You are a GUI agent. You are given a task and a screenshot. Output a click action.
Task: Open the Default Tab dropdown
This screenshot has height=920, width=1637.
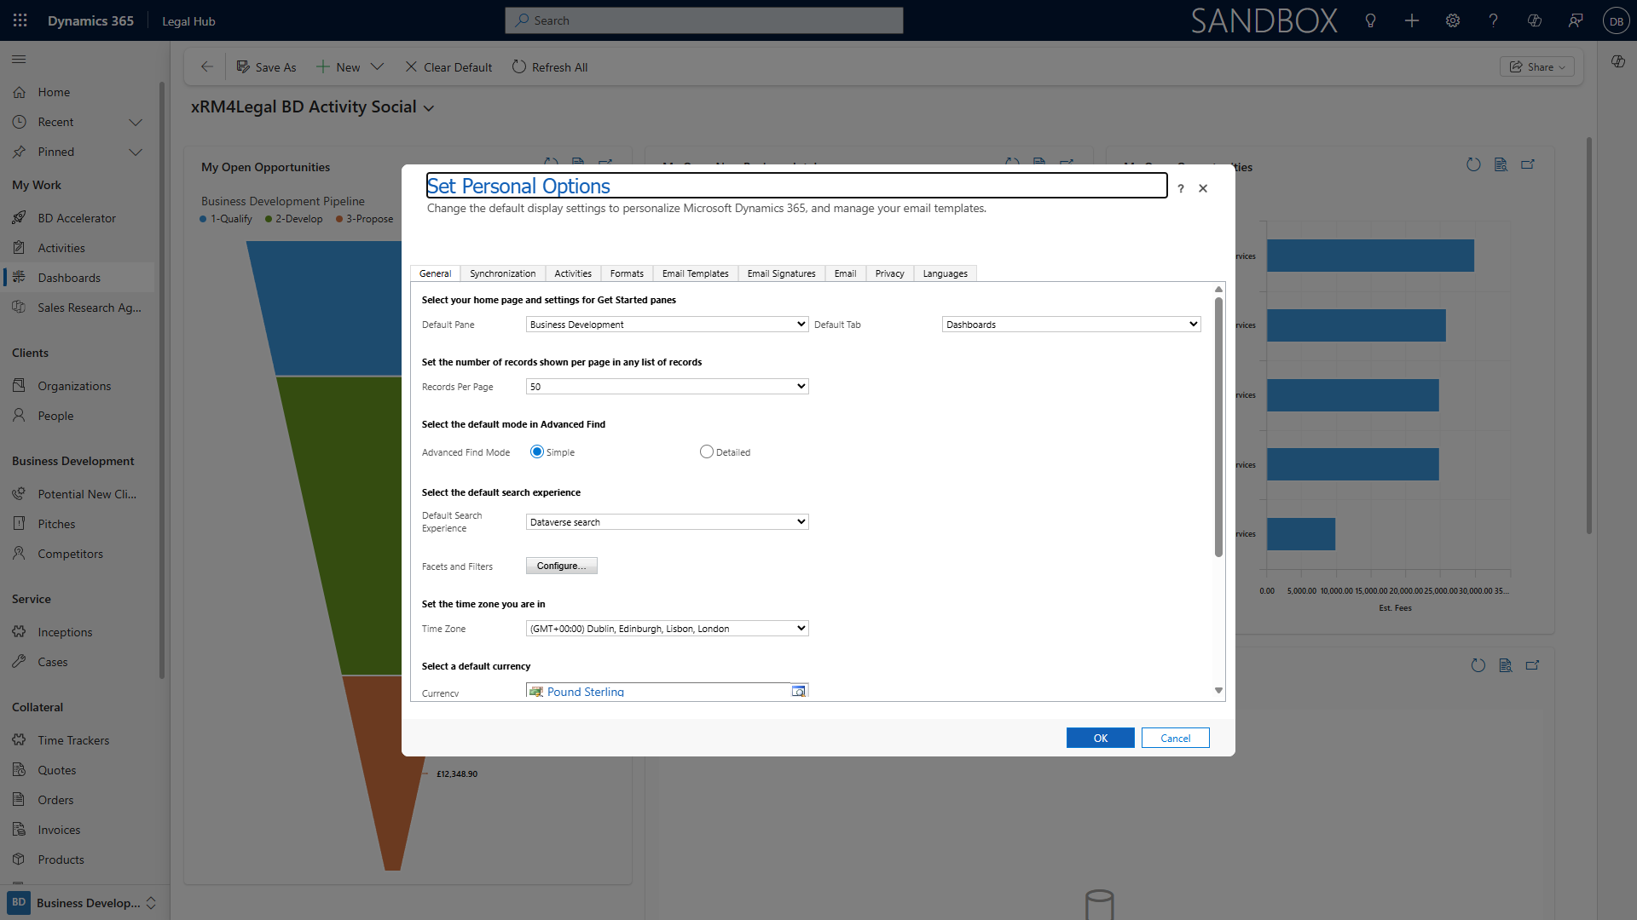tap(1071, 324)
